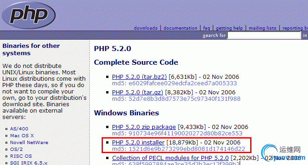Click the Binaries for other systems heading

coord(31,50)
